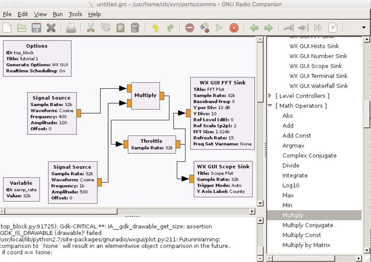Rotate block clockwise with the green right arrow
371x262 pixels.
point(269,28)
